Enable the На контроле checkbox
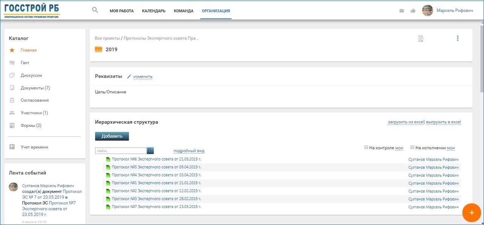 (366, 148)
